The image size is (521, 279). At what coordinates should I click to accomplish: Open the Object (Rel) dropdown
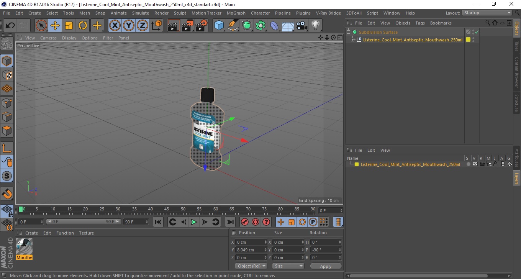251,266
